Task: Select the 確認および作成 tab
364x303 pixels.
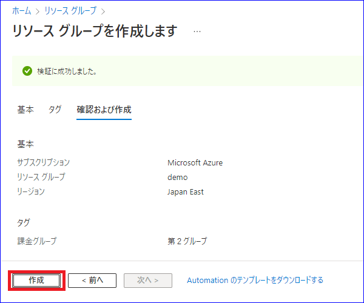Action: 104,110
